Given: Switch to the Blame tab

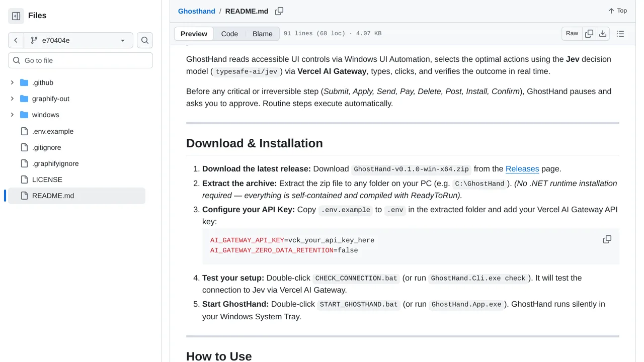Looking at the screenshot, I should click(263, 34).
